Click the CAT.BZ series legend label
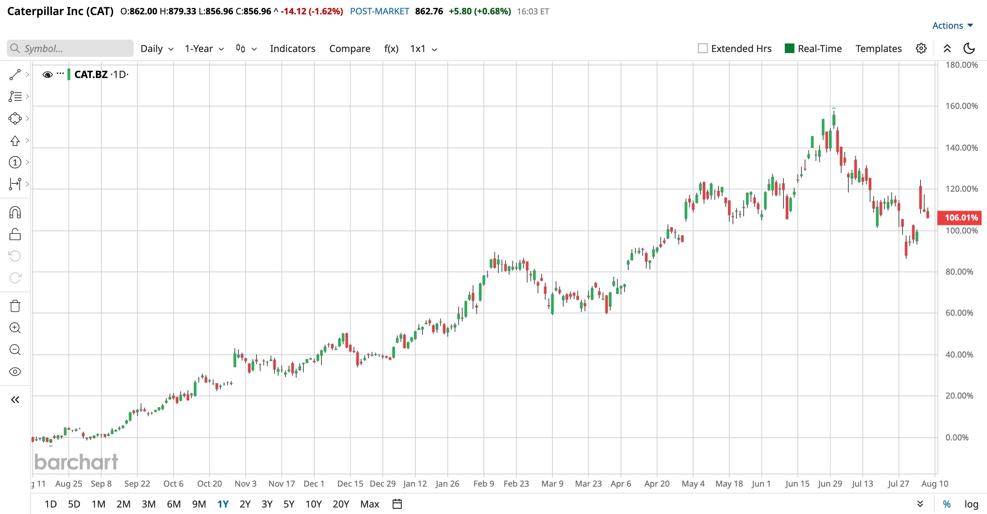Viewport: 987px width, 514px height. [91, 74]
